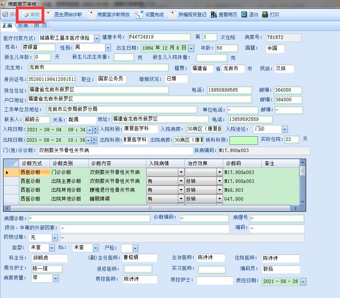This screenshot has width=340, height=298.
Task: Open the 入院日期 dropdown arrow
Action: [89, 130]
